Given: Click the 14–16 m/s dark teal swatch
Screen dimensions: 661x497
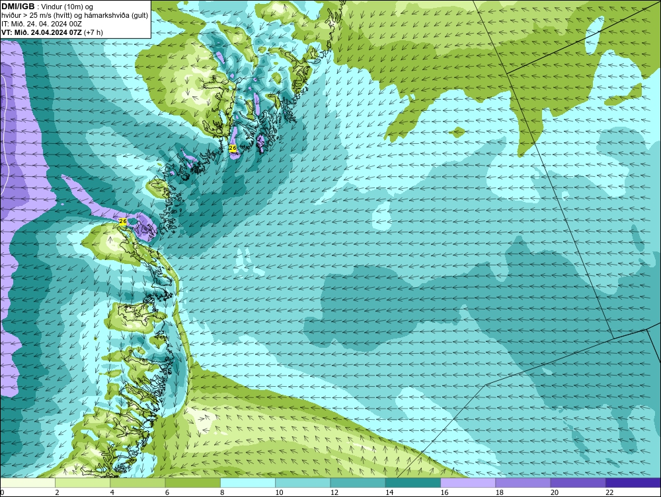Looking at the screenshot, I should point(413,482).
